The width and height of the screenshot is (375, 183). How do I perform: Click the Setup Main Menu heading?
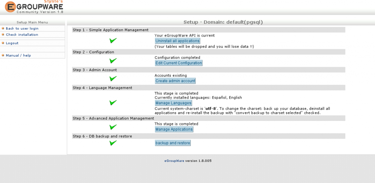coord(32,22)
